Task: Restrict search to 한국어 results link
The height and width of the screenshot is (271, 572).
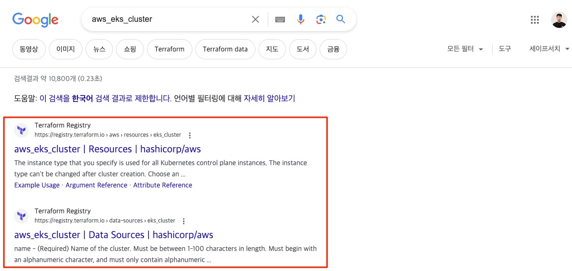Action: pos(105,98)
